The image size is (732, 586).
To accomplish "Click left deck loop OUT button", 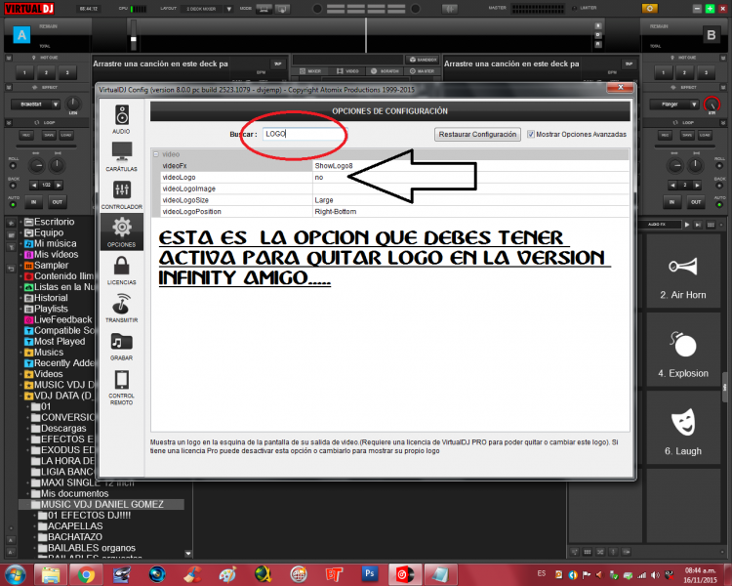I will [57, 202].
